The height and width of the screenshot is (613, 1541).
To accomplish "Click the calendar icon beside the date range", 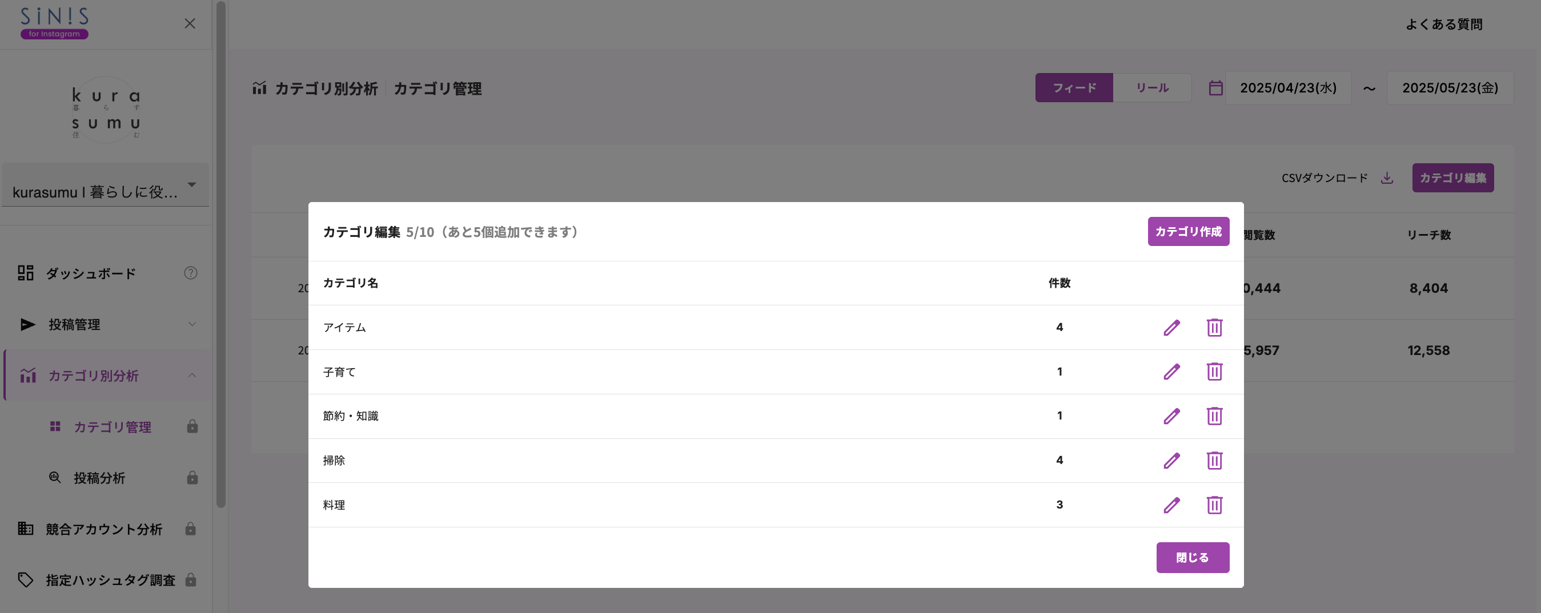I will tap(1215, 87).
